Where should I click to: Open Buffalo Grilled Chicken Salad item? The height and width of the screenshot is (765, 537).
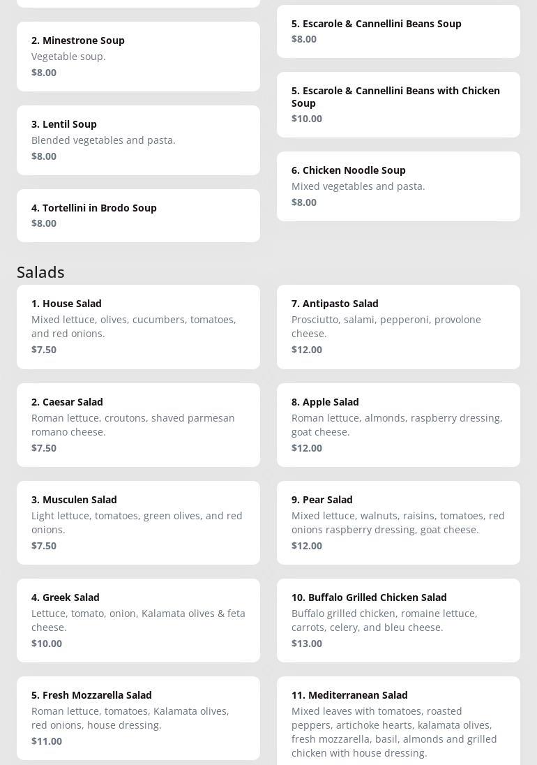click(x=398, y=620)
